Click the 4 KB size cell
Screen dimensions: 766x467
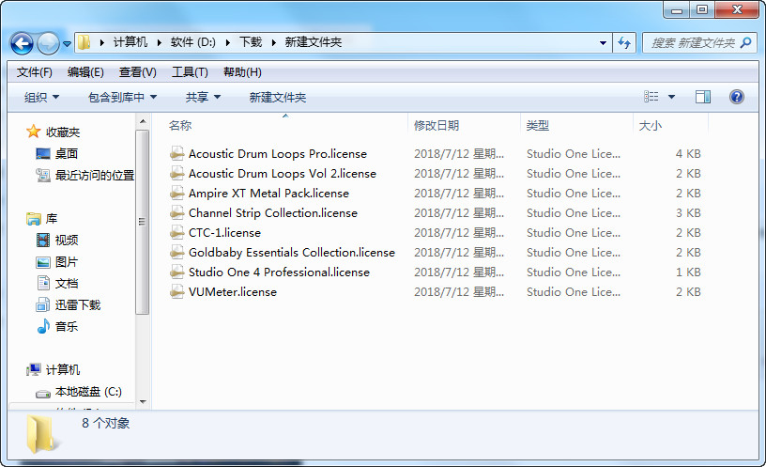pyautogui.click(x=688, y=154)
